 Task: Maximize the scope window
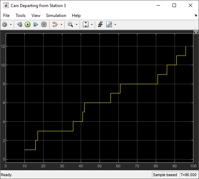coord(174,5)
